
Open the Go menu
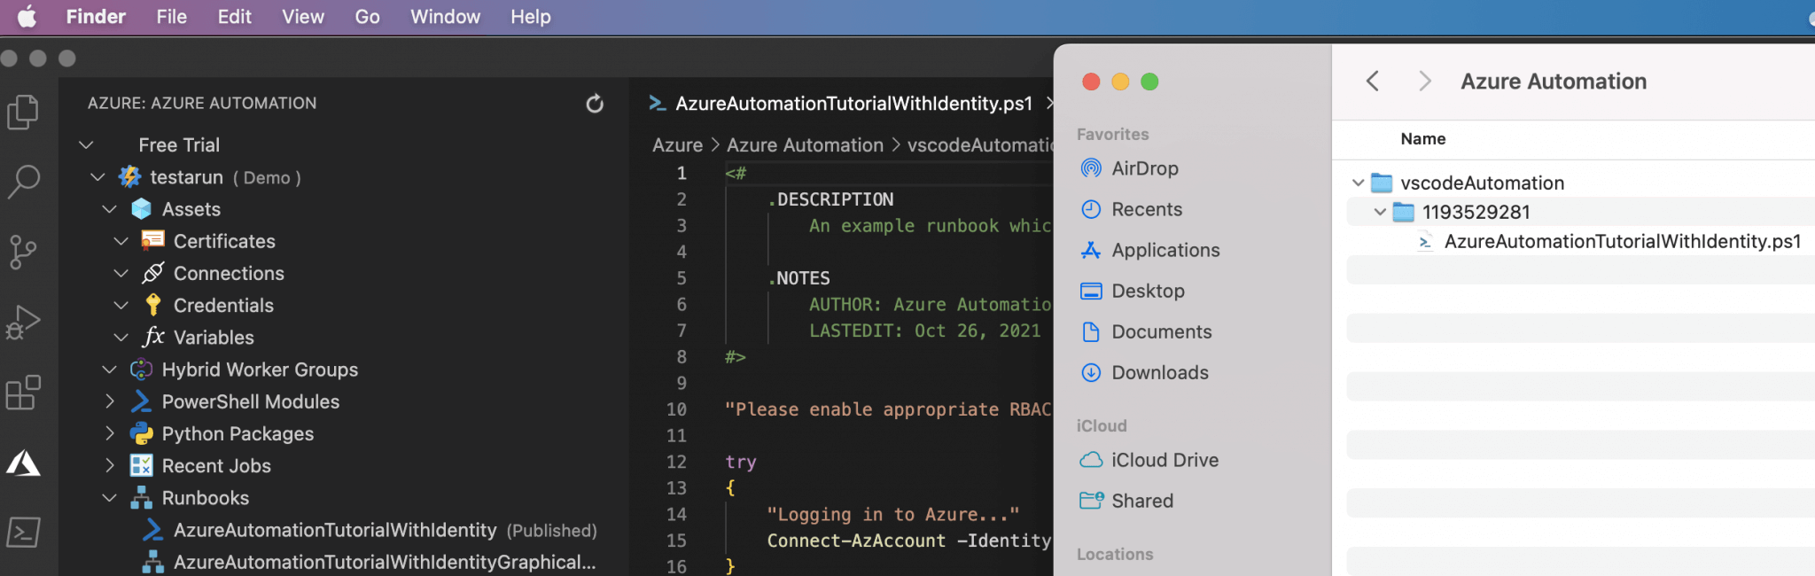coord(367,17)
